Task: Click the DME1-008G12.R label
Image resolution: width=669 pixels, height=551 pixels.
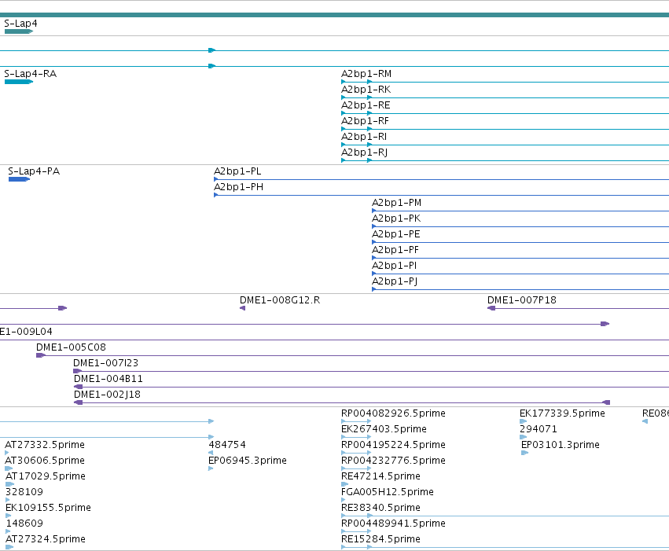Action: pyautogui.click(x=280, y=300)
